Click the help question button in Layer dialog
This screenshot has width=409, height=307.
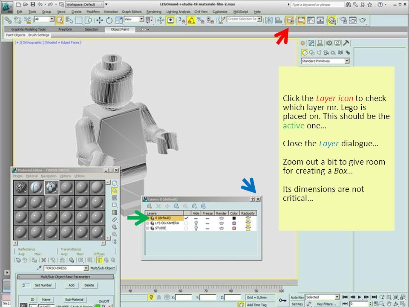[253, 199]
